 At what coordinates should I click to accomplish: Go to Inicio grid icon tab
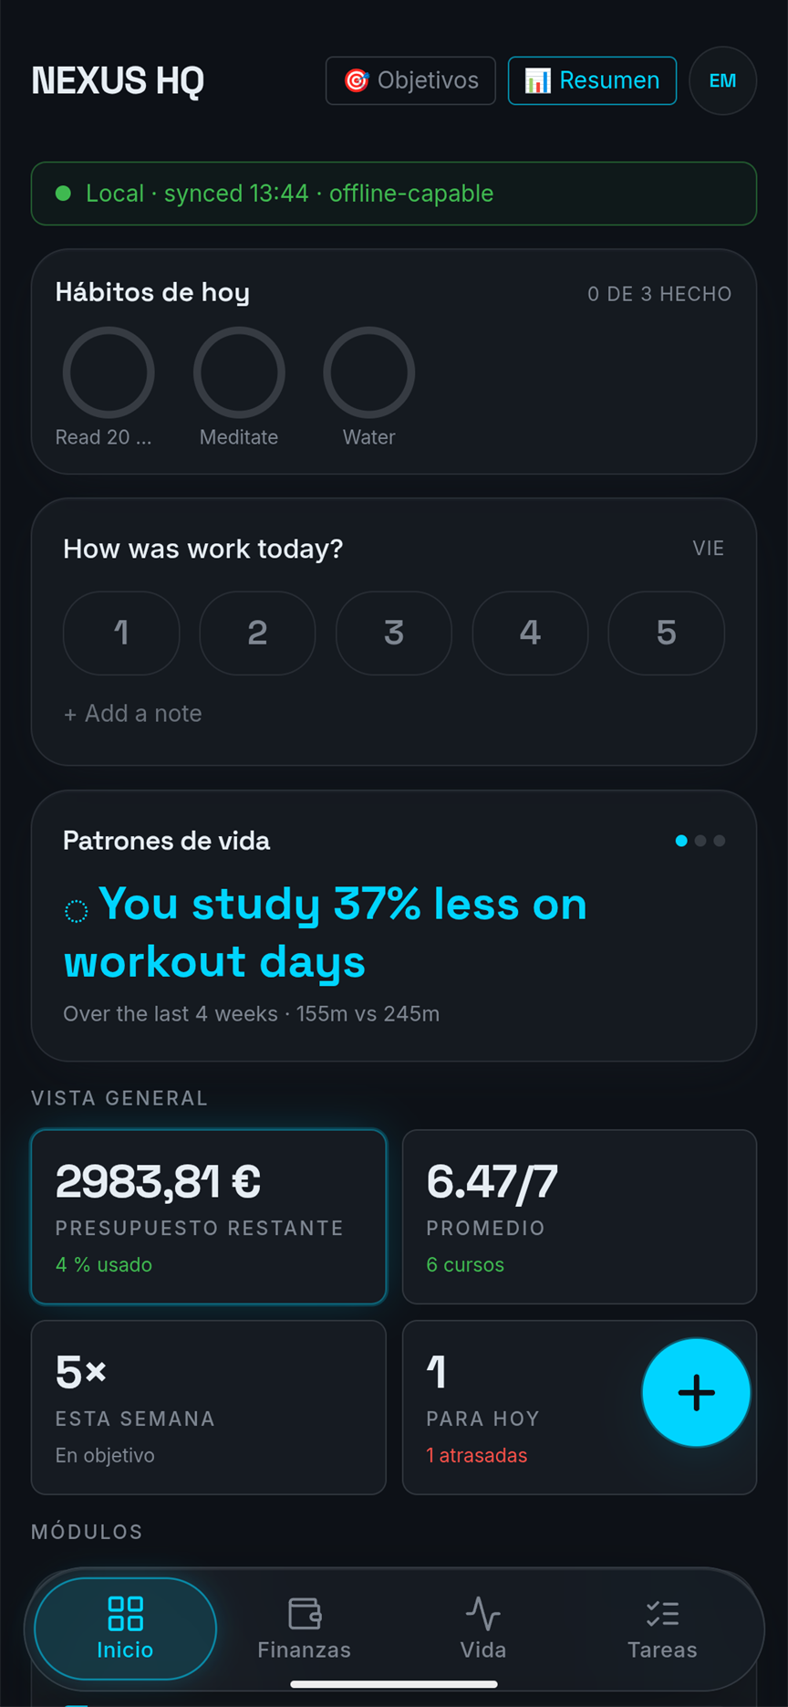tap(126, 1628)
